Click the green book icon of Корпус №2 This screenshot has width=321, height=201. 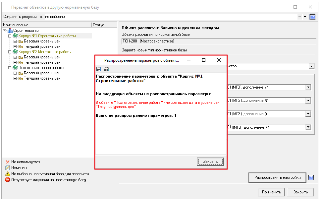(x=15, y=52)
